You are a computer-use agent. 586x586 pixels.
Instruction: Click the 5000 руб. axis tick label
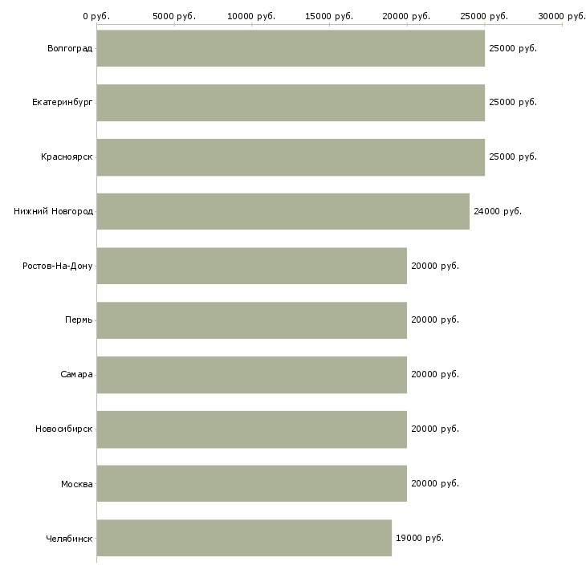(x=174, y=16)
